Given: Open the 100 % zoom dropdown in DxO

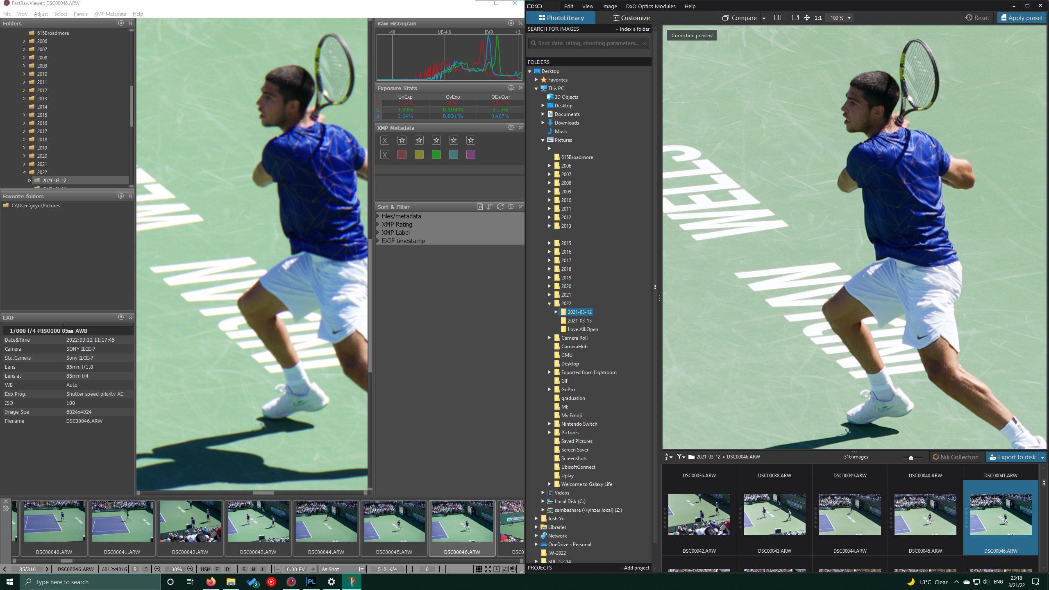Looking at the screenshot, I should coord(849,18).
